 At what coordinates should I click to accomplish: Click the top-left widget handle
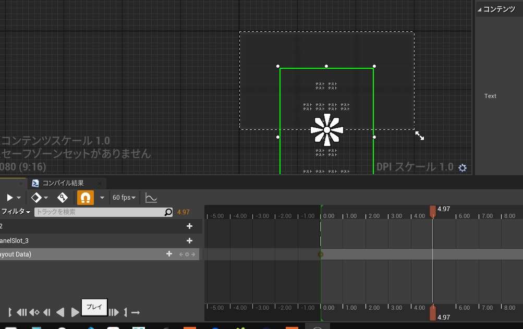pyautogui.click(x=278, y=66)
